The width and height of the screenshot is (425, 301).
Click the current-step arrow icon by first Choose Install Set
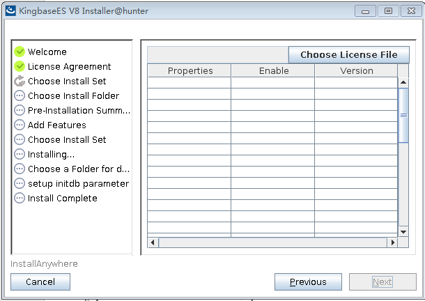pos(20,81)
